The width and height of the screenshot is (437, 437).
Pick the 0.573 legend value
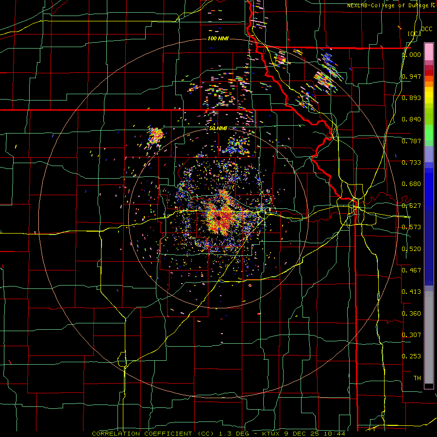pos(411,227)
